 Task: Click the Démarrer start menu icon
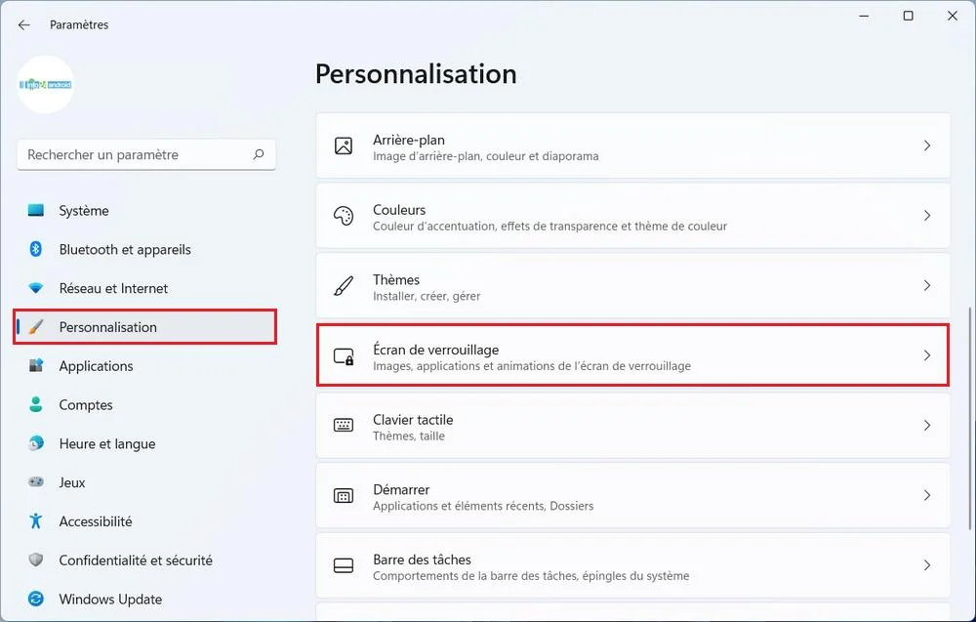click(344, 496)
